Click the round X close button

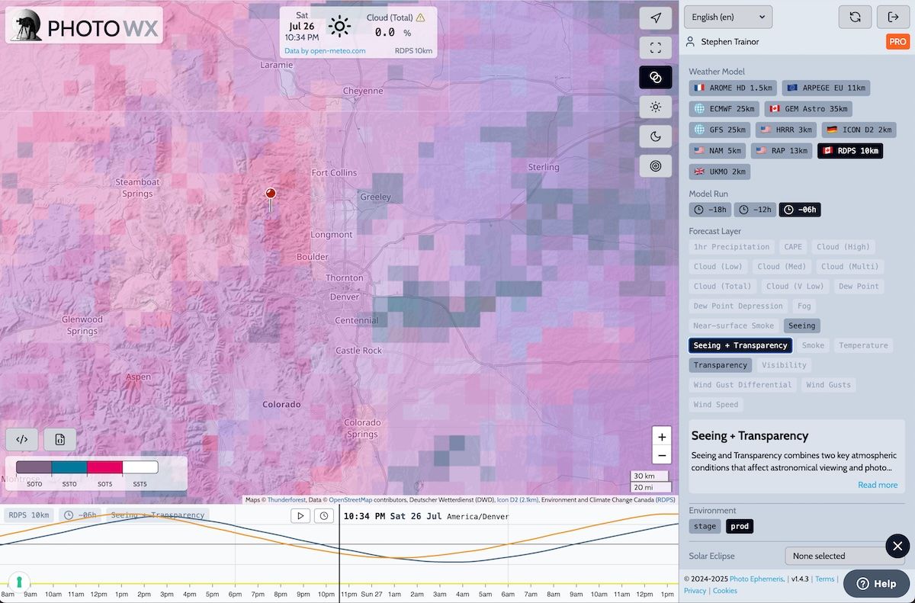click(x=897, y=546)
